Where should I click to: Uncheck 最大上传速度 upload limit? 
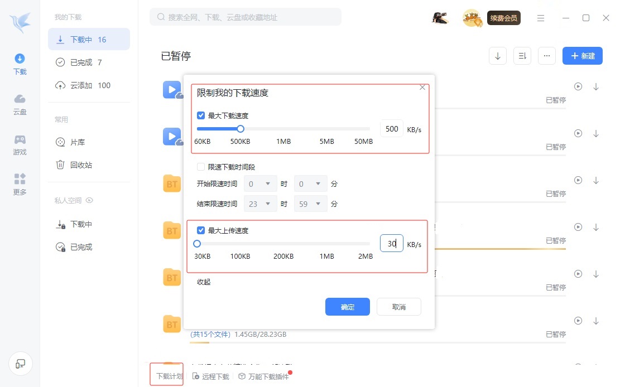coord(201,230)
